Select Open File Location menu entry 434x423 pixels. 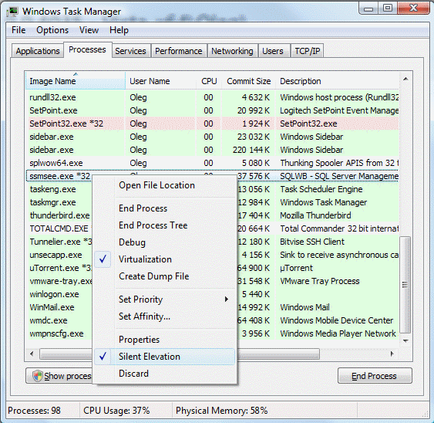pyautogui.click(x=156, y=185)
